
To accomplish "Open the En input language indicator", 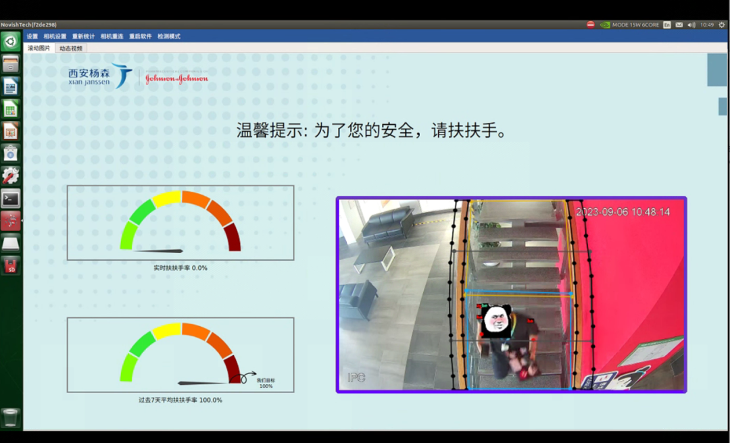I will tap(667, 25).
